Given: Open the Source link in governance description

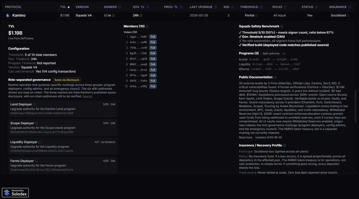Looking at the screenshot, I should click(x=87, y=96).
